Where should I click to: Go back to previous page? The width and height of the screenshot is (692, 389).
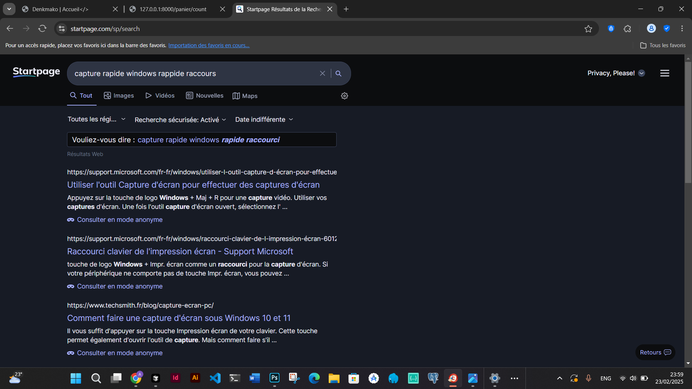[x=10, y=28]
